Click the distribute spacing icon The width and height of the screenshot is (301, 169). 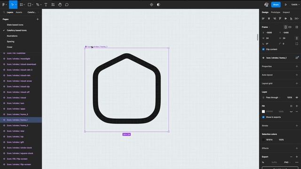(x=297, y=18)
